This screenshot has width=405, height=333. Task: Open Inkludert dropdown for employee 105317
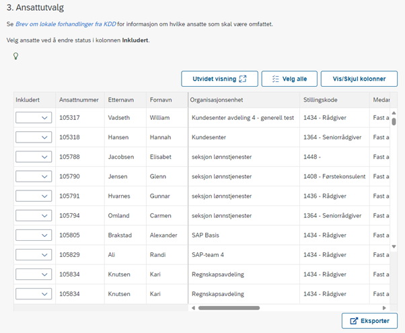[x=34, y=118]
